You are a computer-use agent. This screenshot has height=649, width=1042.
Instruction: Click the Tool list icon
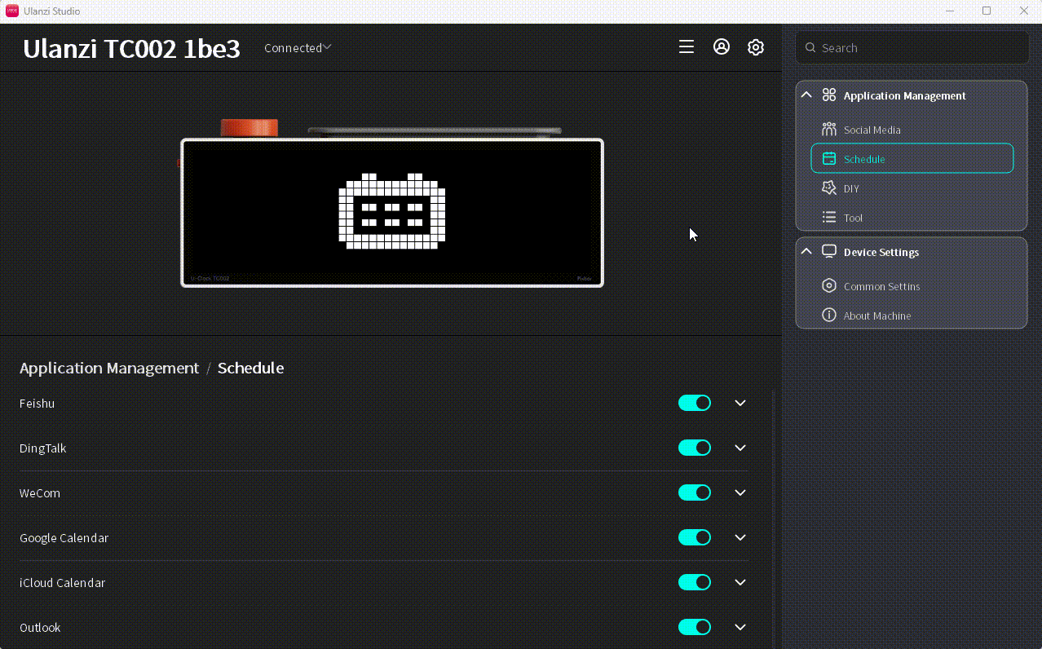[x=829, y=218]
